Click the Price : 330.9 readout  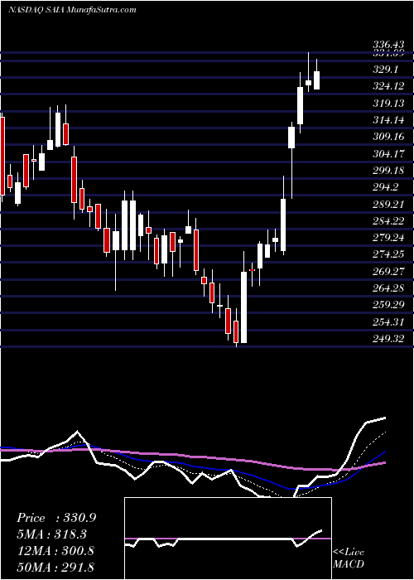[56, 518]
